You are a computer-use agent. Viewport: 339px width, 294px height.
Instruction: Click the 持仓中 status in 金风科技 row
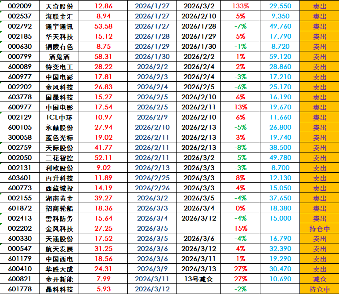(x=320, y=229)
